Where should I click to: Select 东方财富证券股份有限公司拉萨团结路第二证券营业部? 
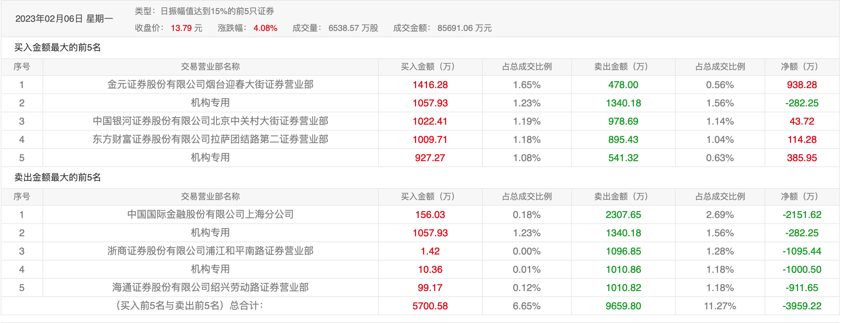[x=210, y=139]
